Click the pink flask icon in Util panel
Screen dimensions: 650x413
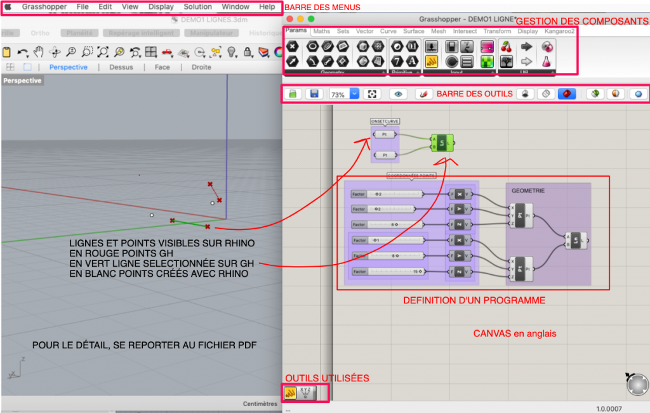[x=546, y=61]
